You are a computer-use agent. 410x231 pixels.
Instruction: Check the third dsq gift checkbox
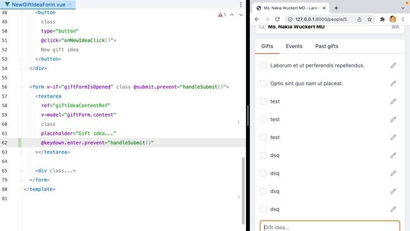click(x=263, y=191)
